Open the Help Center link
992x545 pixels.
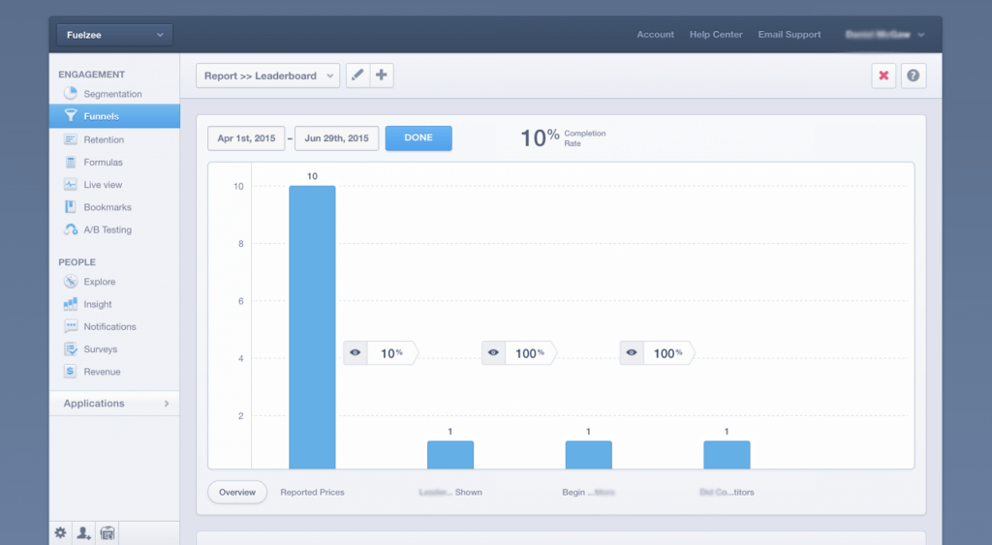coord(716,35)
